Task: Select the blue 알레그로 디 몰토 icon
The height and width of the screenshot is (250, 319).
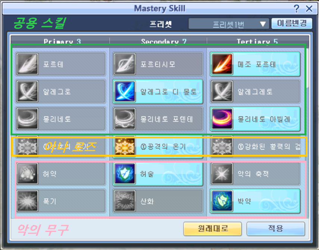Action: point(125,92)
